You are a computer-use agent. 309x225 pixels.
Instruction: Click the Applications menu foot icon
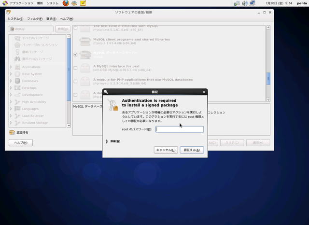tap(5, 3)
